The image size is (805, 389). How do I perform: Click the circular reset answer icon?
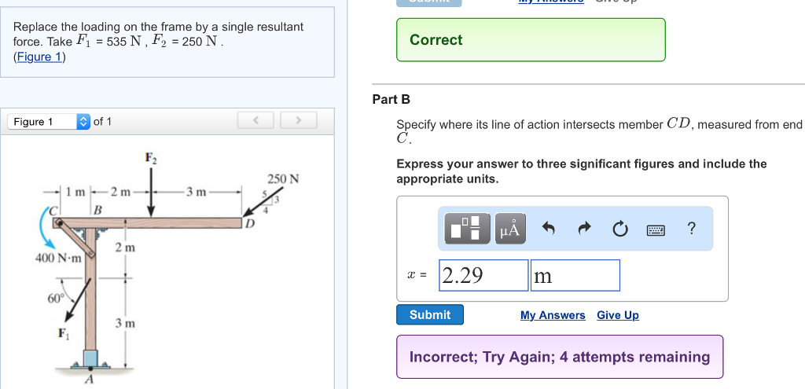click(x=619, y=229)
